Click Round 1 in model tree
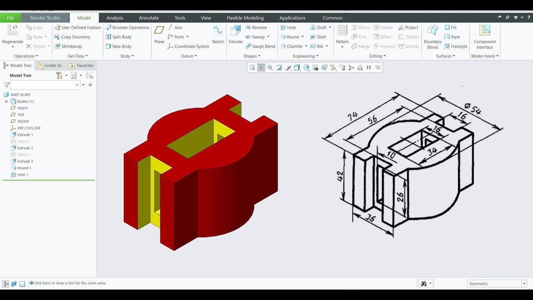 21,168
